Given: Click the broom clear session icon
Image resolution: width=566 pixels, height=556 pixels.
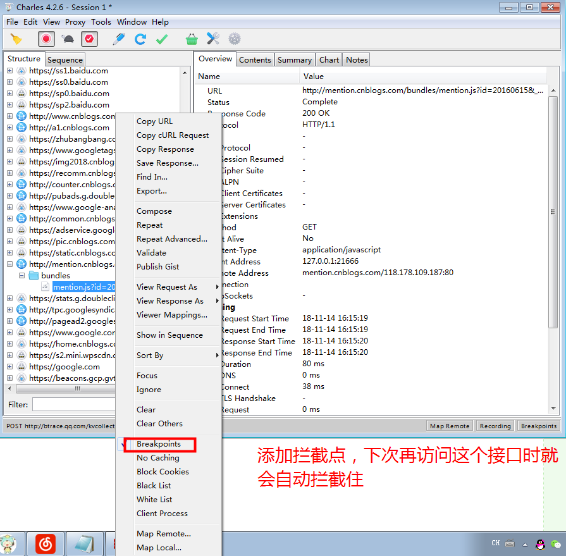Looking at the screenshot, I should [16, 39].
